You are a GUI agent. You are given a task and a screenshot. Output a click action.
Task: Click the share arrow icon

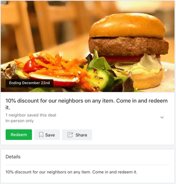[x=70, y=135]
